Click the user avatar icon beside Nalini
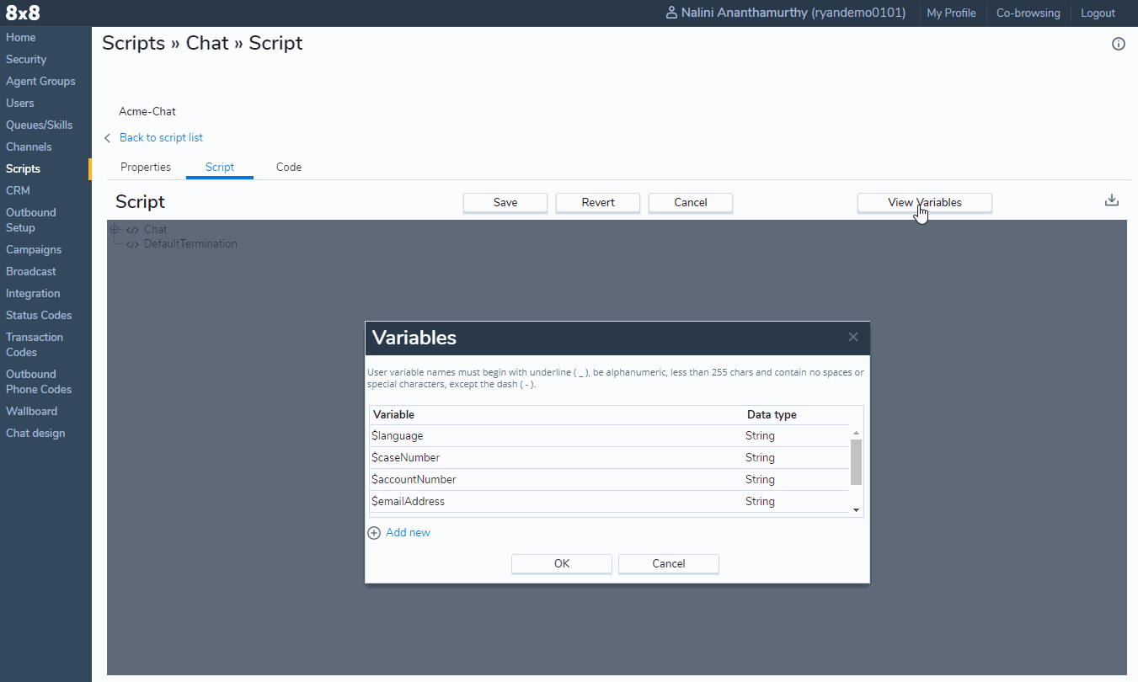The width and height of the screenshot is (1138, 682). click(x=671, y=13)
